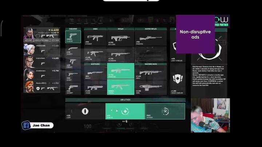Buy the Guardian rifle
This screenshot has height=147, width=262.
coord(121,54)
